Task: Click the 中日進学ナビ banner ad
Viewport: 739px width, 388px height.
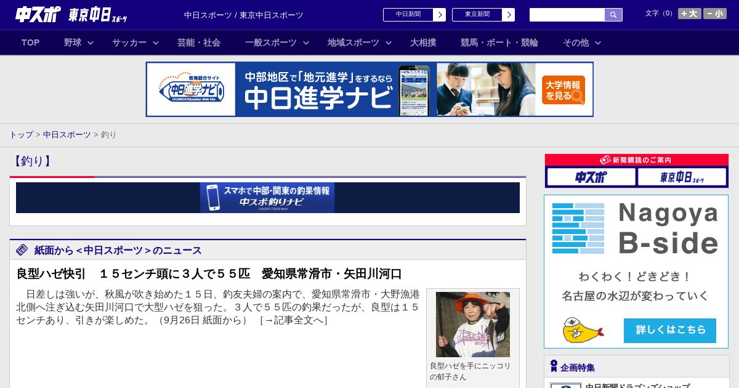Action: pyautogui.click(x=369, y=89)
